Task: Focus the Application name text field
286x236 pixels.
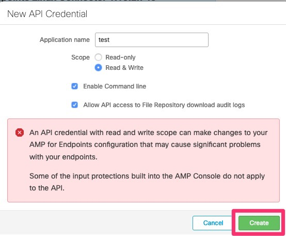Action: tap(152, 40)
